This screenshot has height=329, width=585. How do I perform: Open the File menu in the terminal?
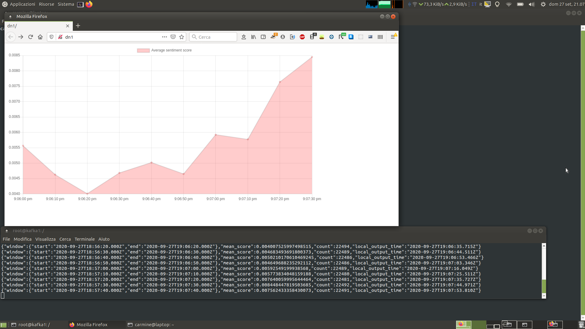click(x=6, y=239)
